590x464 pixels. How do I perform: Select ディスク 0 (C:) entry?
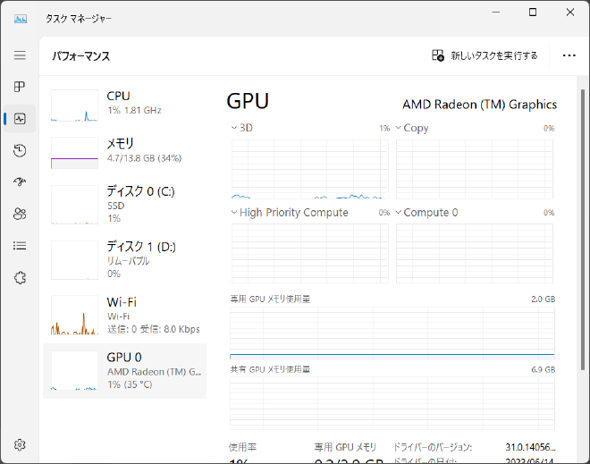(124, 205)
